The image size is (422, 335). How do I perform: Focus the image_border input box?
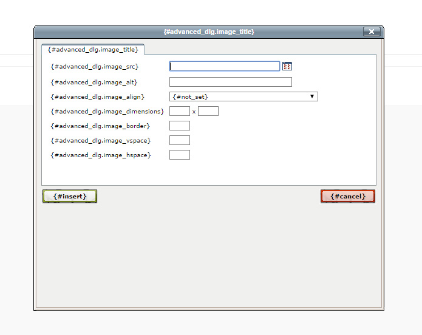tap(179, 126)
